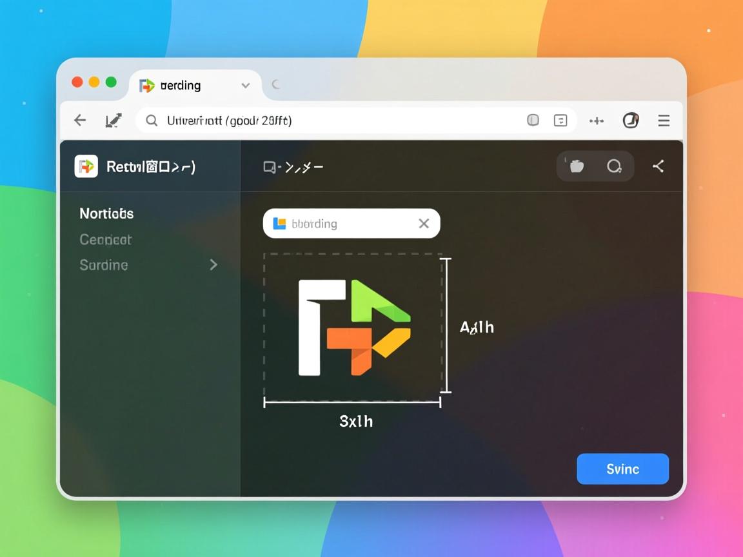743x557 pixels.
Task: Expand the berding tab dropdown chevron
Action: tap(245, 86)
